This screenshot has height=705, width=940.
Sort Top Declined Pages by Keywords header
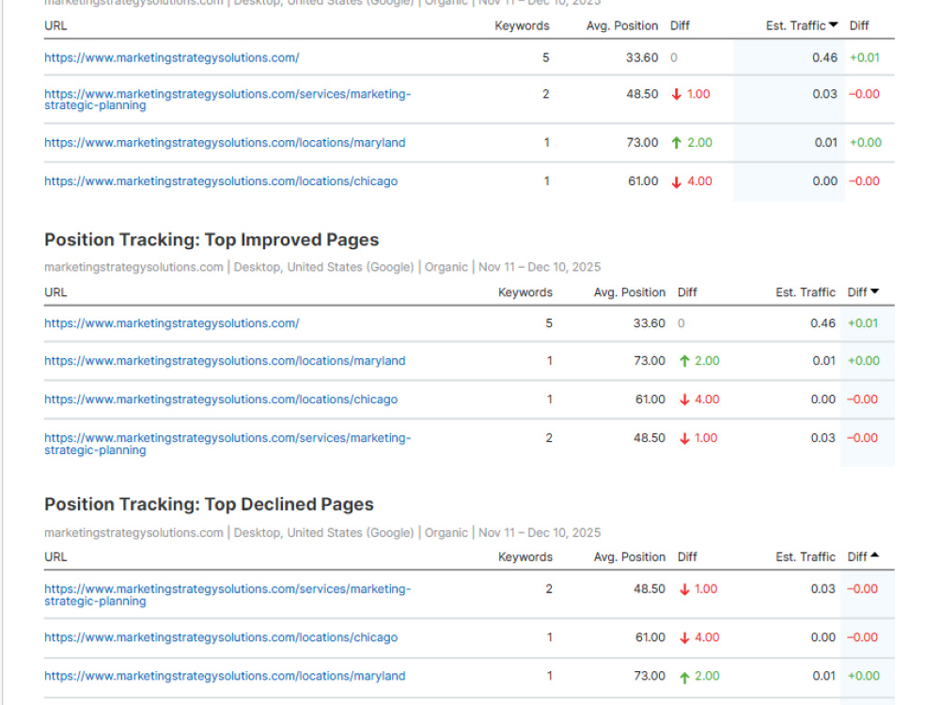[525, 556]
